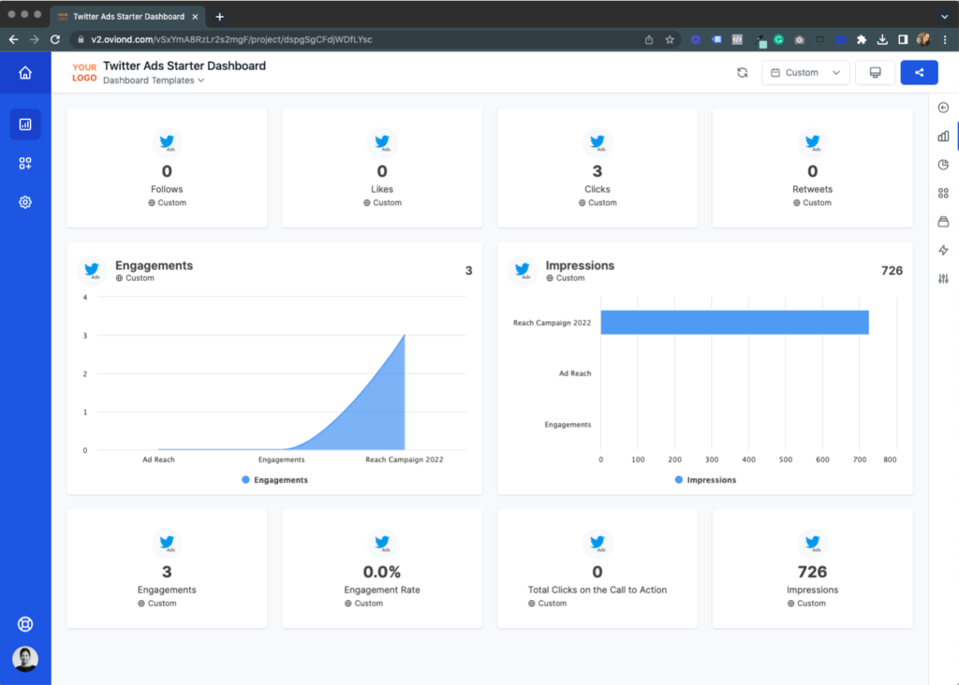Screen dimensions: 959x685
Task: Refresh the dashboard data
Action: point(743,73)
